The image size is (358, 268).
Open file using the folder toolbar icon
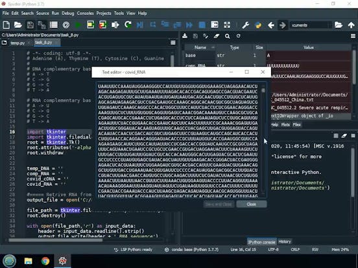click(x=18, y=25)
